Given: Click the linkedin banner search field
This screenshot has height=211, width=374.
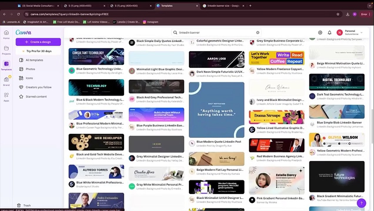Looking at the screenshot, I should coord(216,33).
